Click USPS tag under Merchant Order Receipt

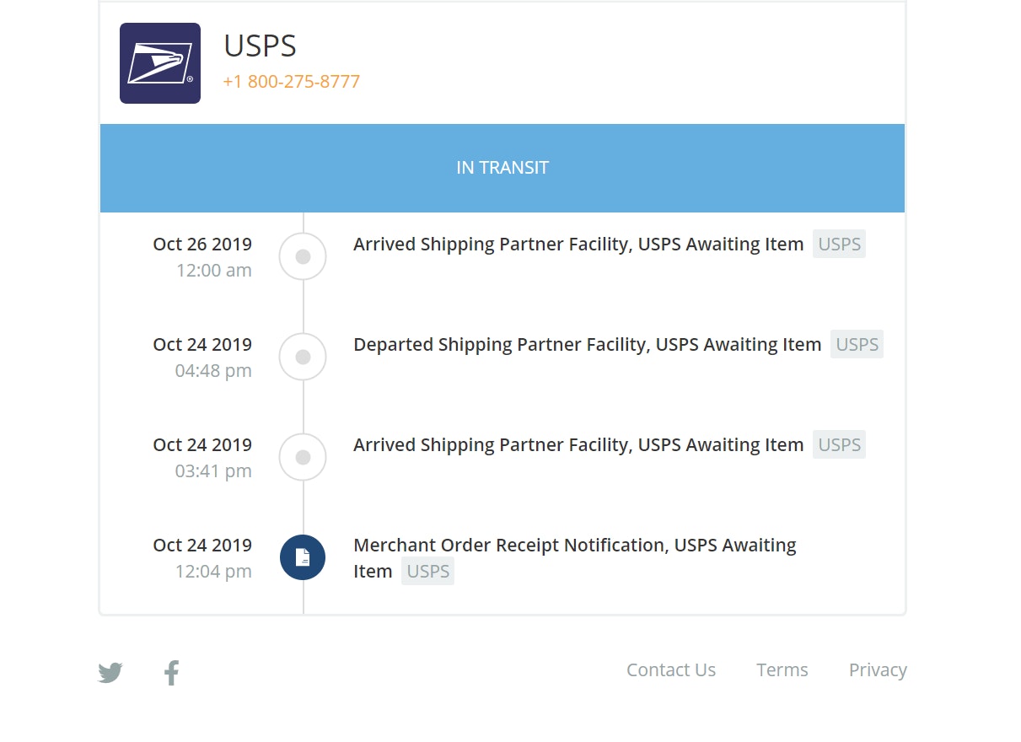(427, 572)
